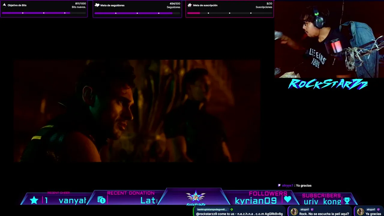Click the star icon in Recent Cheer banner
Screen dimensions: 384x216
(34, 200)
